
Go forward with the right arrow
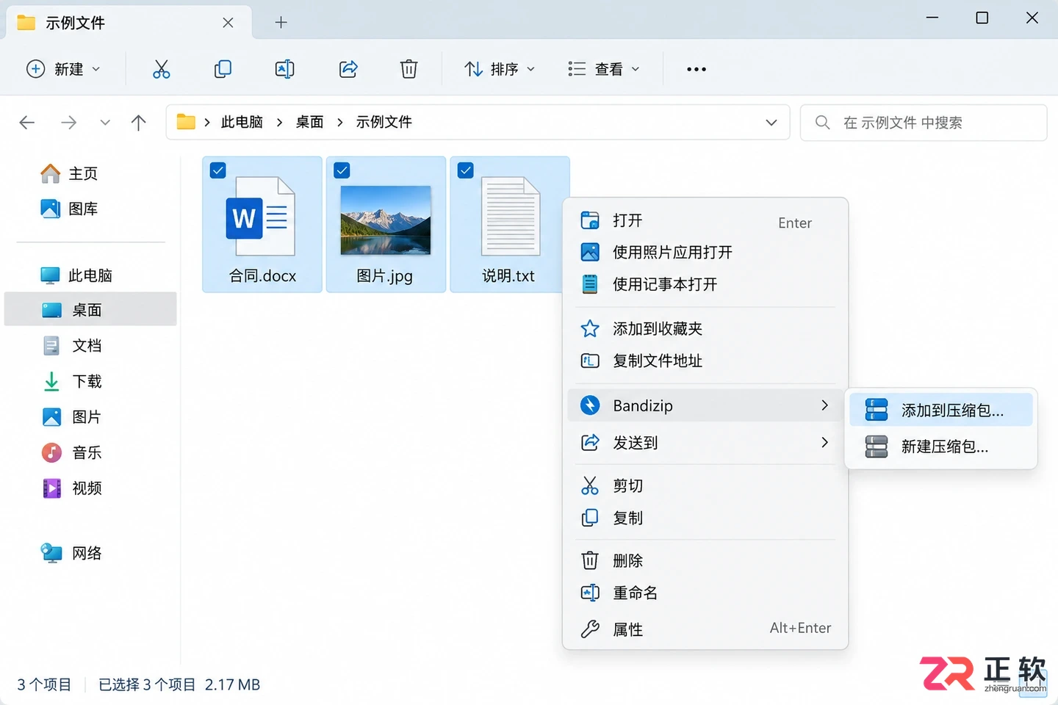pos(68,123)
